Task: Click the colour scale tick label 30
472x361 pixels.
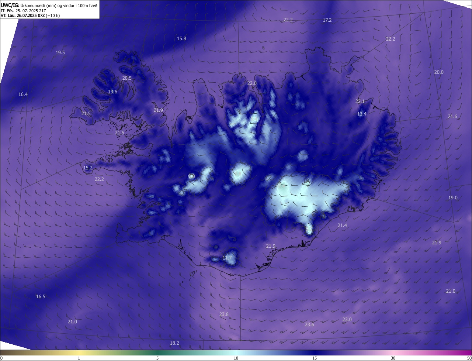Action: coord(393,358)
